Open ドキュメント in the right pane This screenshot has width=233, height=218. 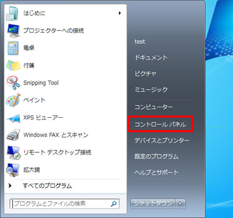(151, 58)
